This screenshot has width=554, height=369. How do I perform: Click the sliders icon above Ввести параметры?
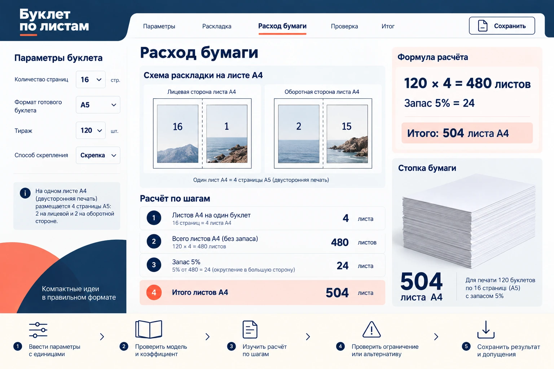pyautogui.click(x=38, y=330)
